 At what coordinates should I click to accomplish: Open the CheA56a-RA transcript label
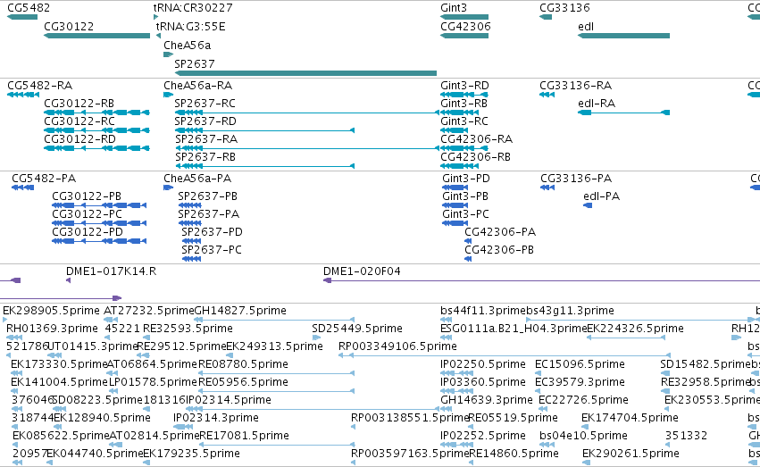point(197,86)
